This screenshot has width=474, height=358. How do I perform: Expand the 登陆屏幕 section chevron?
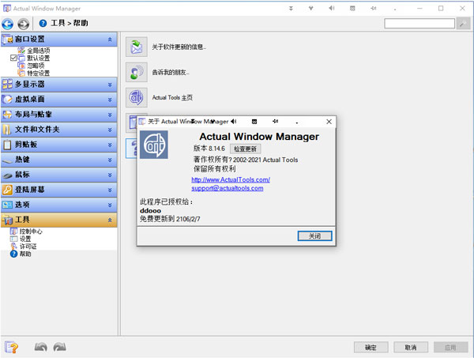tap(110, 190)
